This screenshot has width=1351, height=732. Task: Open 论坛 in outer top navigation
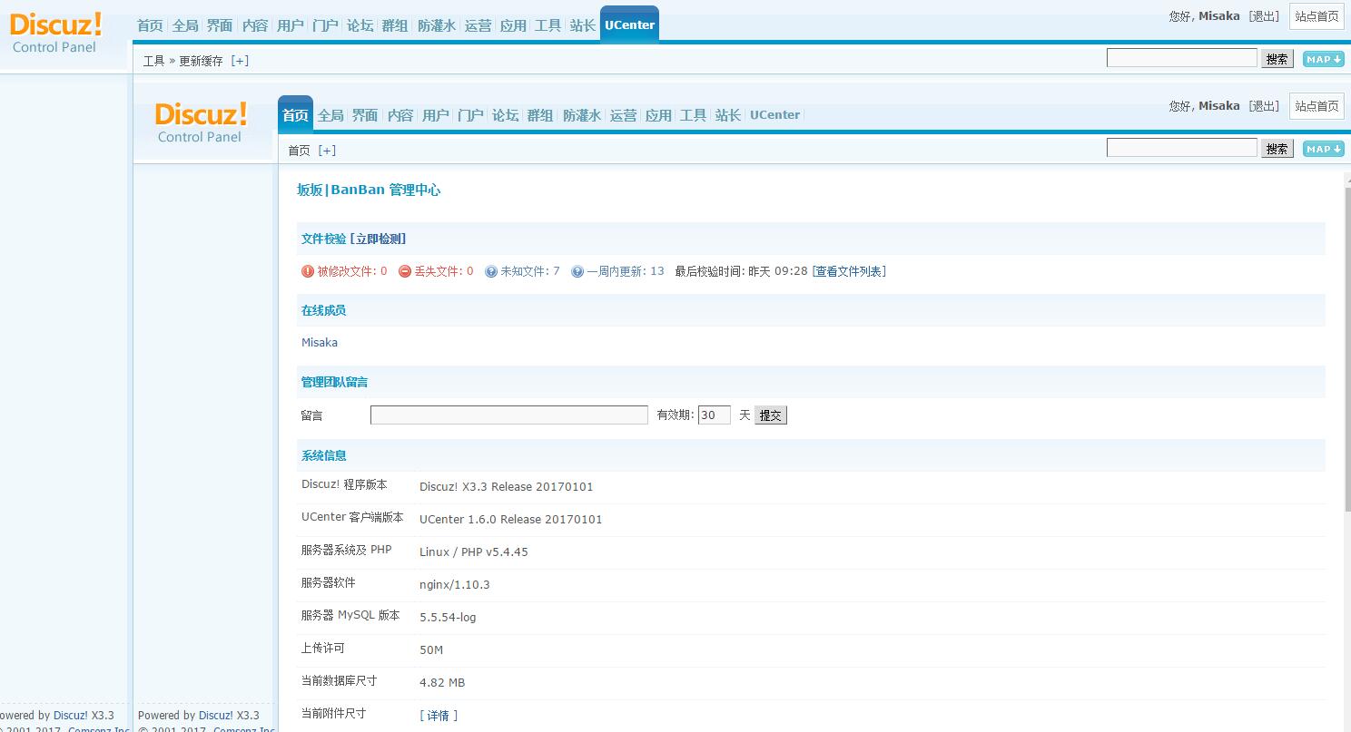360,25
